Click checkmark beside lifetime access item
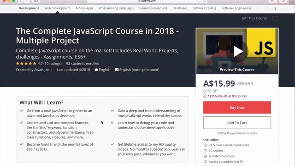Image resolution: width=295 pixels, height=166 pixels. click(112, 144)
